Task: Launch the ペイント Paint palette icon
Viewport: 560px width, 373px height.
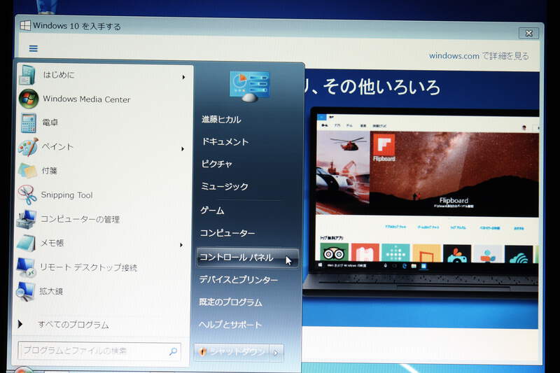Action: tap(28, 147)
